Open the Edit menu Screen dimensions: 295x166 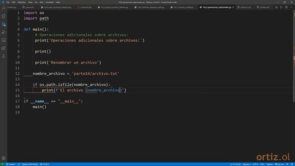click(13, 2)
